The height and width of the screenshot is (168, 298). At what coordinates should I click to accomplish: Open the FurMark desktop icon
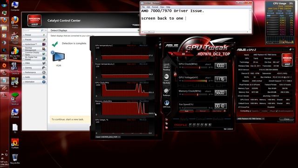coord(15,143)
